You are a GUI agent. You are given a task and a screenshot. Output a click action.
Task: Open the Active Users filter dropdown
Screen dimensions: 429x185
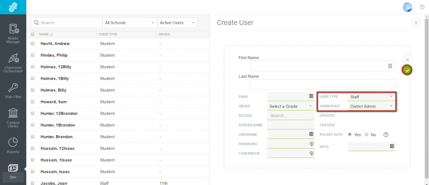[177, 23]
